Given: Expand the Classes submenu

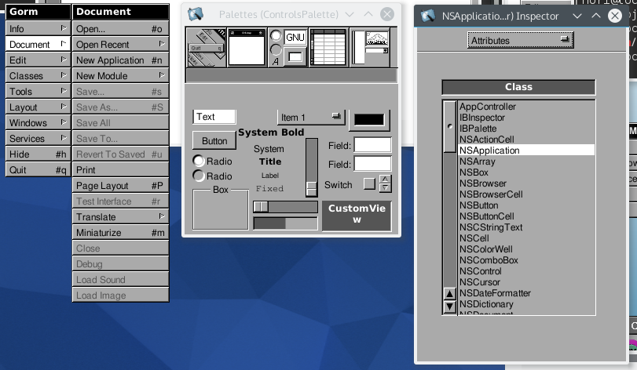Looking at the screenshot, I should point(38,76).
